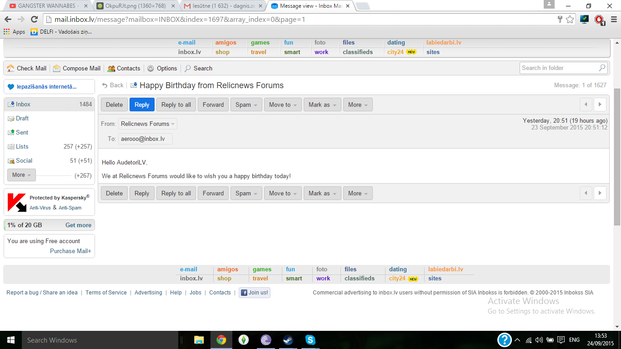This screenshot has height=349, width=621.
Task: Click the Get more storage link
Action: [x=78, y=225]
